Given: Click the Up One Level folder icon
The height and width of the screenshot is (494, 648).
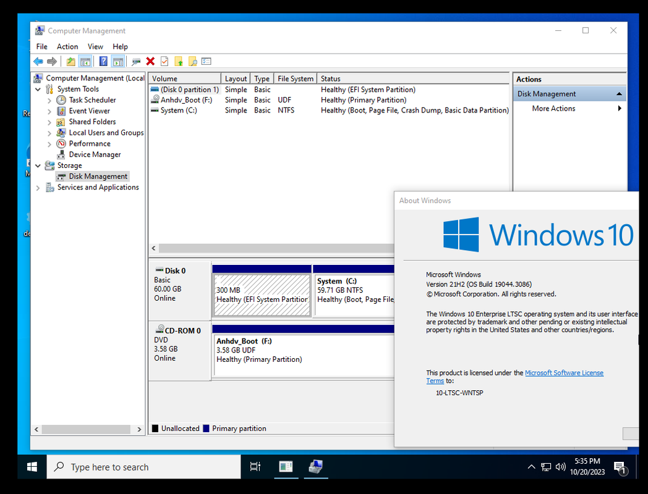Looking at the screenshot, I should (70, 62).
